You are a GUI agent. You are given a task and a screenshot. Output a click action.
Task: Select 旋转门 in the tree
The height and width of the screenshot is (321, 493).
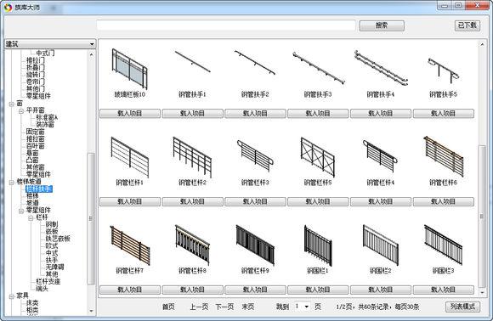(x=35, y=75)
